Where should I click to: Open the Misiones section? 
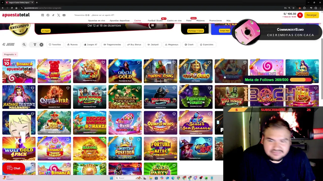(200, 21)
